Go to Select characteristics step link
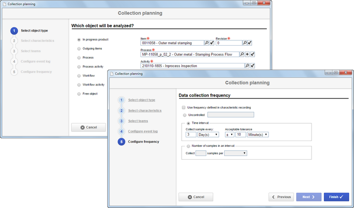This screenshot has width=354, height=208. click(x=145, y=110)
